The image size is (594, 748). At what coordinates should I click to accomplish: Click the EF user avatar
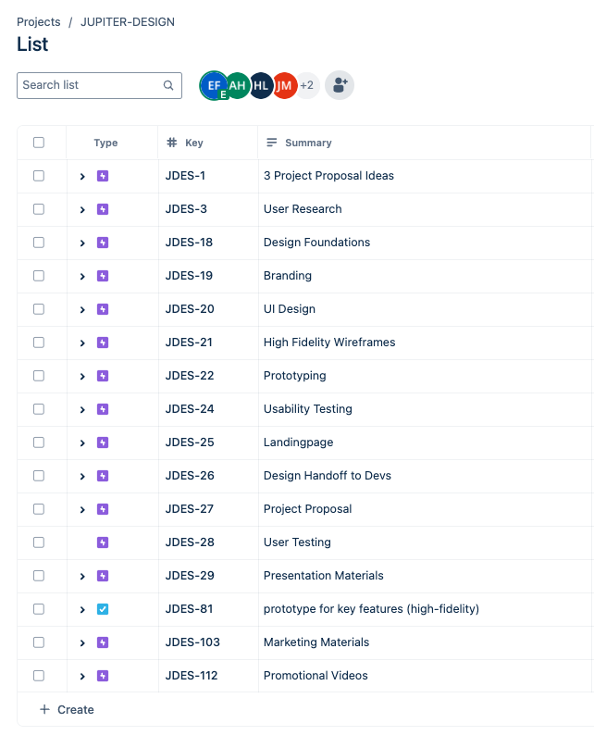[x=214, y=85]
